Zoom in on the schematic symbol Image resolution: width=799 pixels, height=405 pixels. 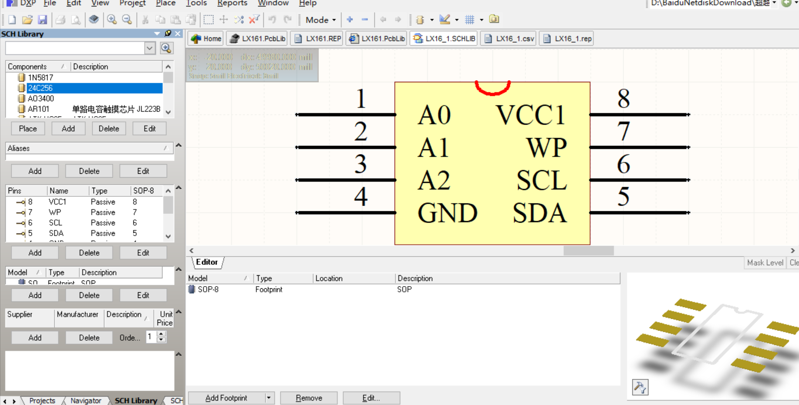pos(112,20)
